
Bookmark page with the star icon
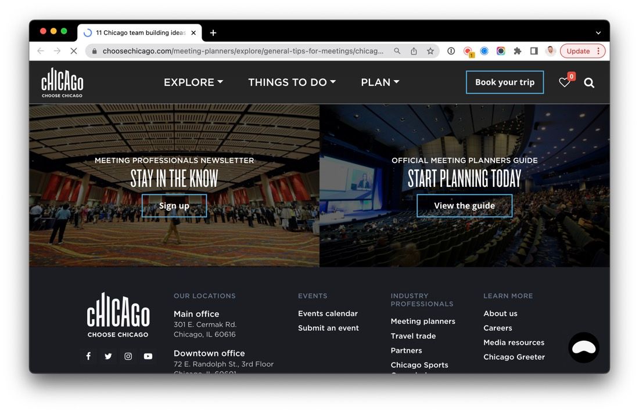click(x=430, y=51)
